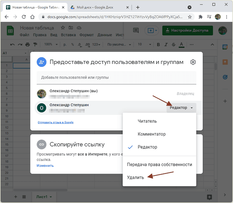Open the text color picker

182,45
